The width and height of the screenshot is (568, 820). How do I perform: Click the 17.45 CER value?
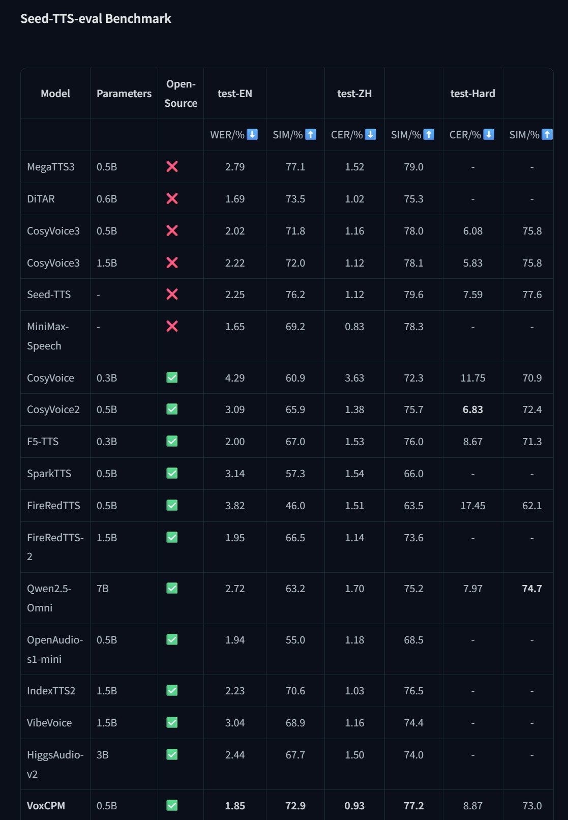click(x=473, y=506)
